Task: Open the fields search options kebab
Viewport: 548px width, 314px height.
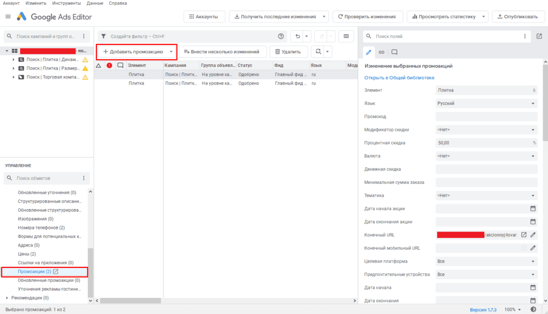Action: (524, 36)
